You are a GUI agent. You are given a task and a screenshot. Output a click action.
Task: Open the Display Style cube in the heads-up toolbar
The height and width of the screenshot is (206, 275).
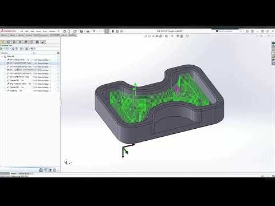166,36
